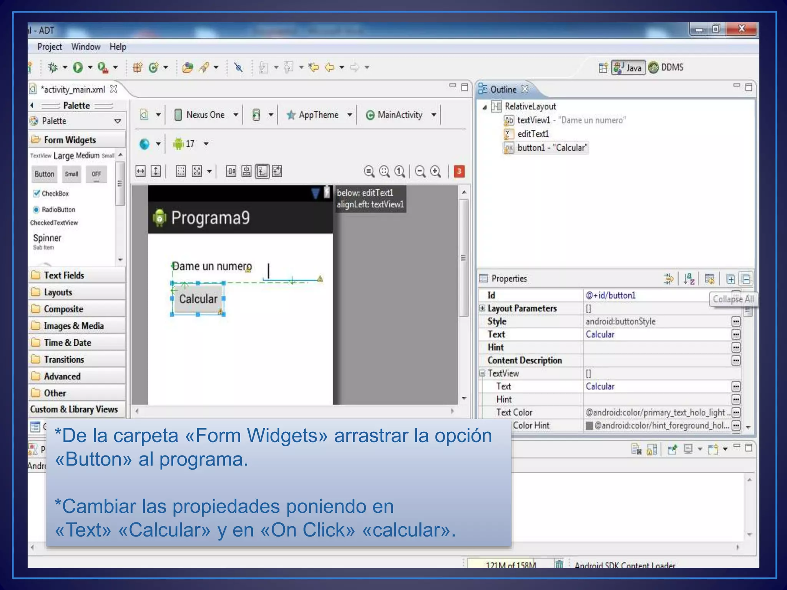Select button1 Calcular in the Outline
The height and width of the screenshot is (590, 787).
pos(546,148)
